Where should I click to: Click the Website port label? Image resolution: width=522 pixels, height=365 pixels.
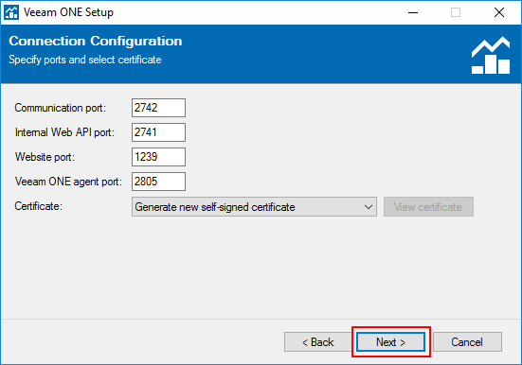pos(45,157)
